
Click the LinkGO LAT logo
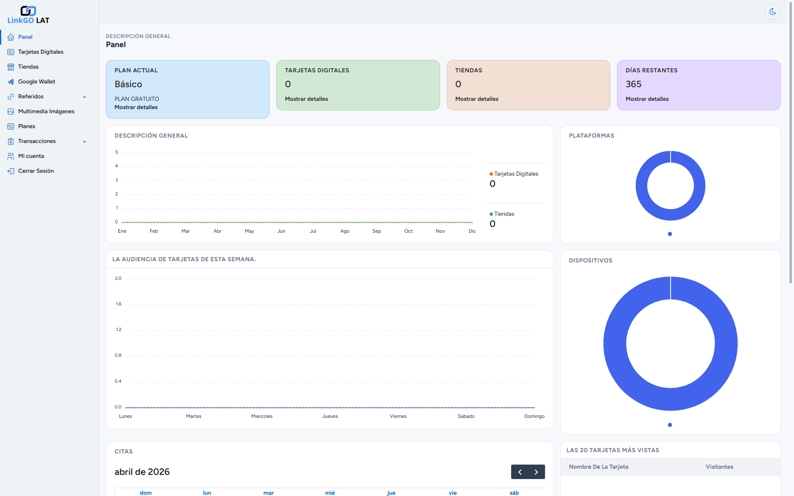[28, 15]
